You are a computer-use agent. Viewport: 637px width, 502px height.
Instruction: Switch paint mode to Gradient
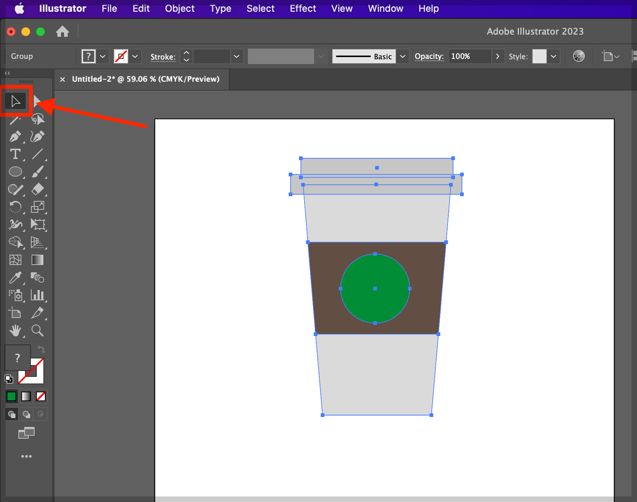point(26,396)
